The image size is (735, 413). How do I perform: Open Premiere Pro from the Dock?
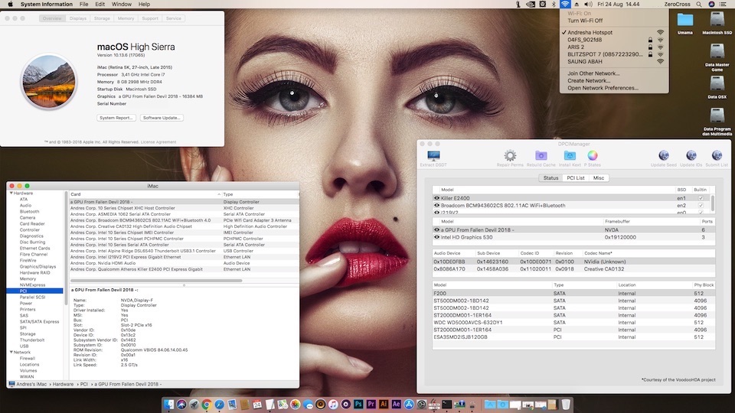(x=371, y=404)
